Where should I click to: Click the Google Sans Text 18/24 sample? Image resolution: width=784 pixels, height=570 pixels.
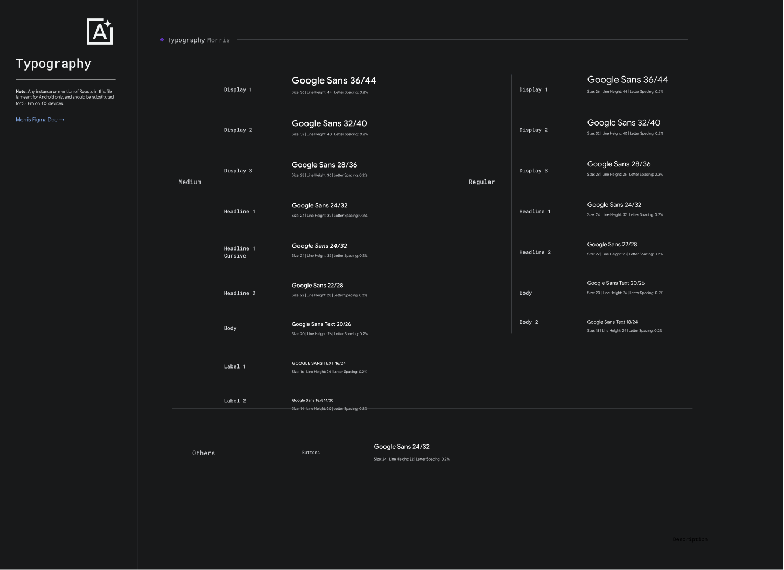click(x=612, y=322)
